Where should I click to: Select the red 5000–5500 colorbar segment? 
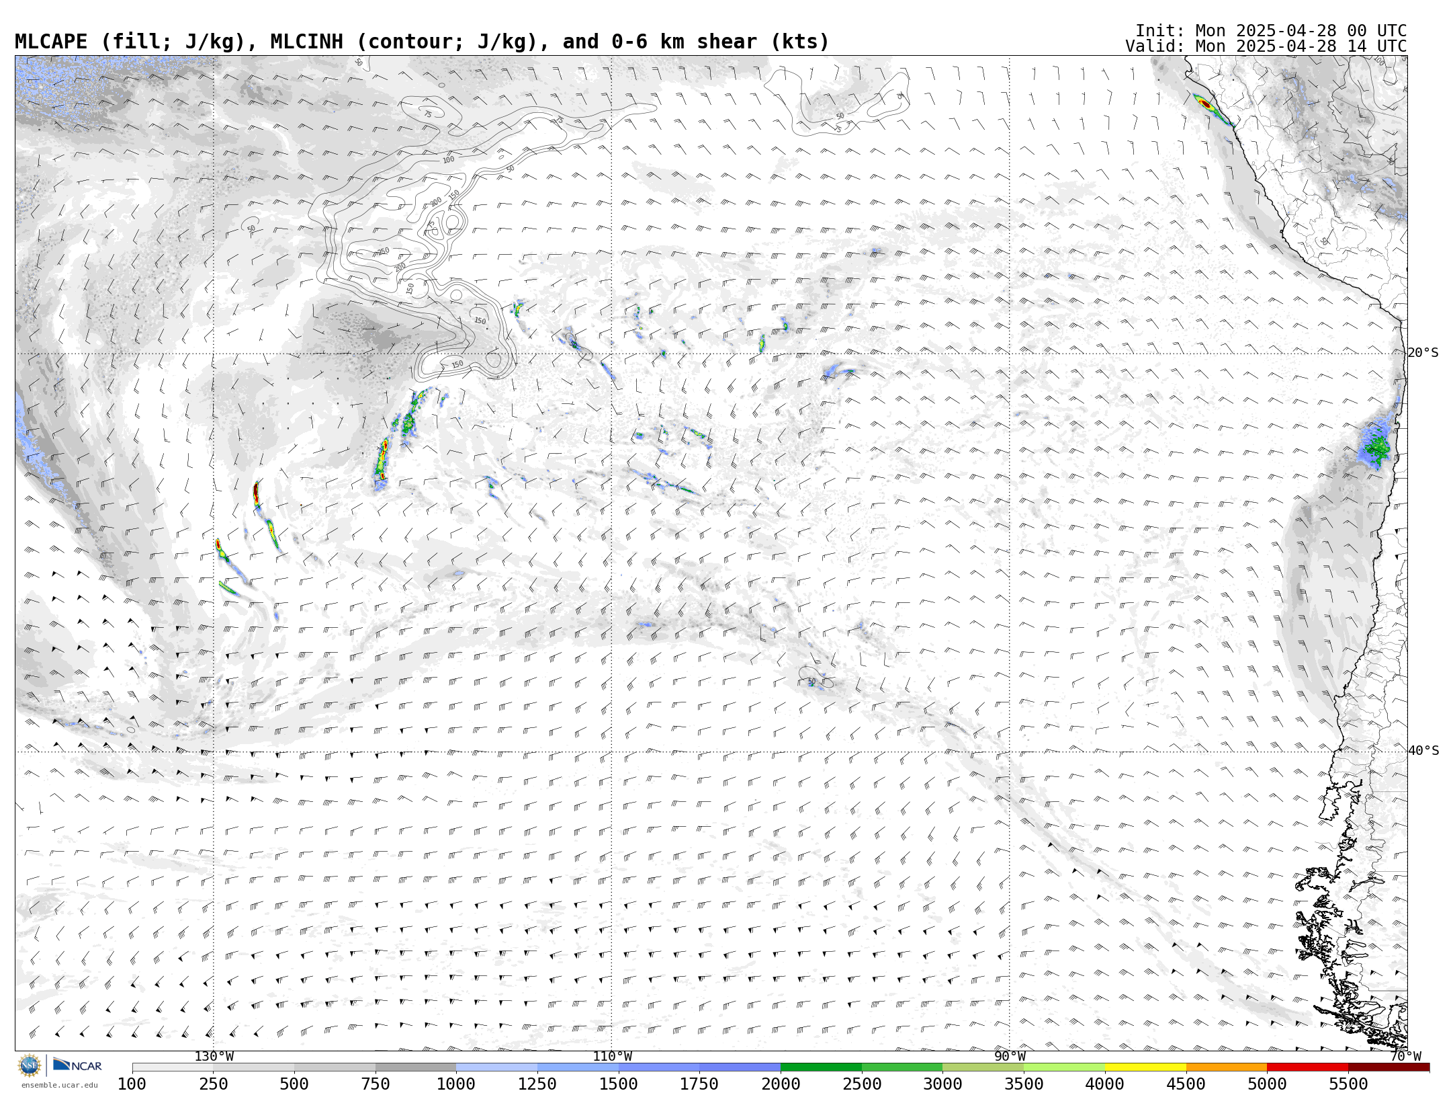(x=1307, y=1067)
